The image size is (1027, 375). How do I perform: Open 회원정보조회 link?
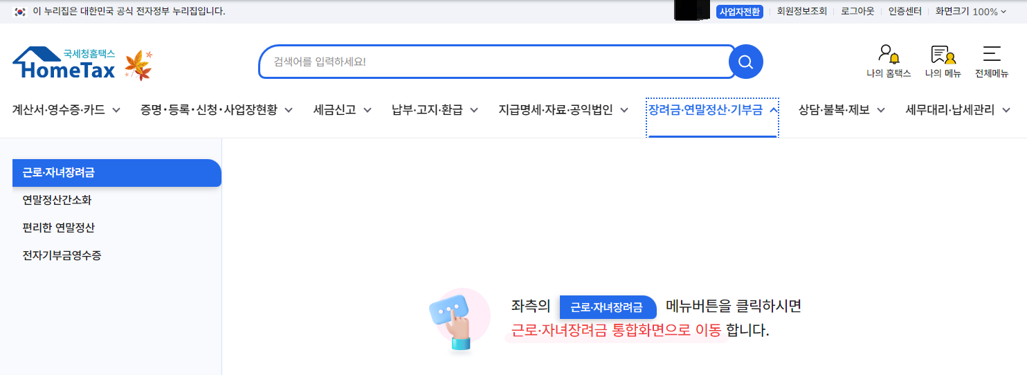click(x=801, y=12)
